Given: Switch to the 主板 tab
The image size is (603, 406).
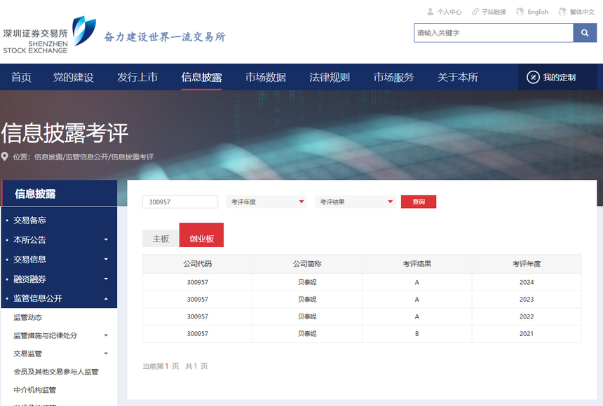Looking at the screenshot, I should 161,239.
